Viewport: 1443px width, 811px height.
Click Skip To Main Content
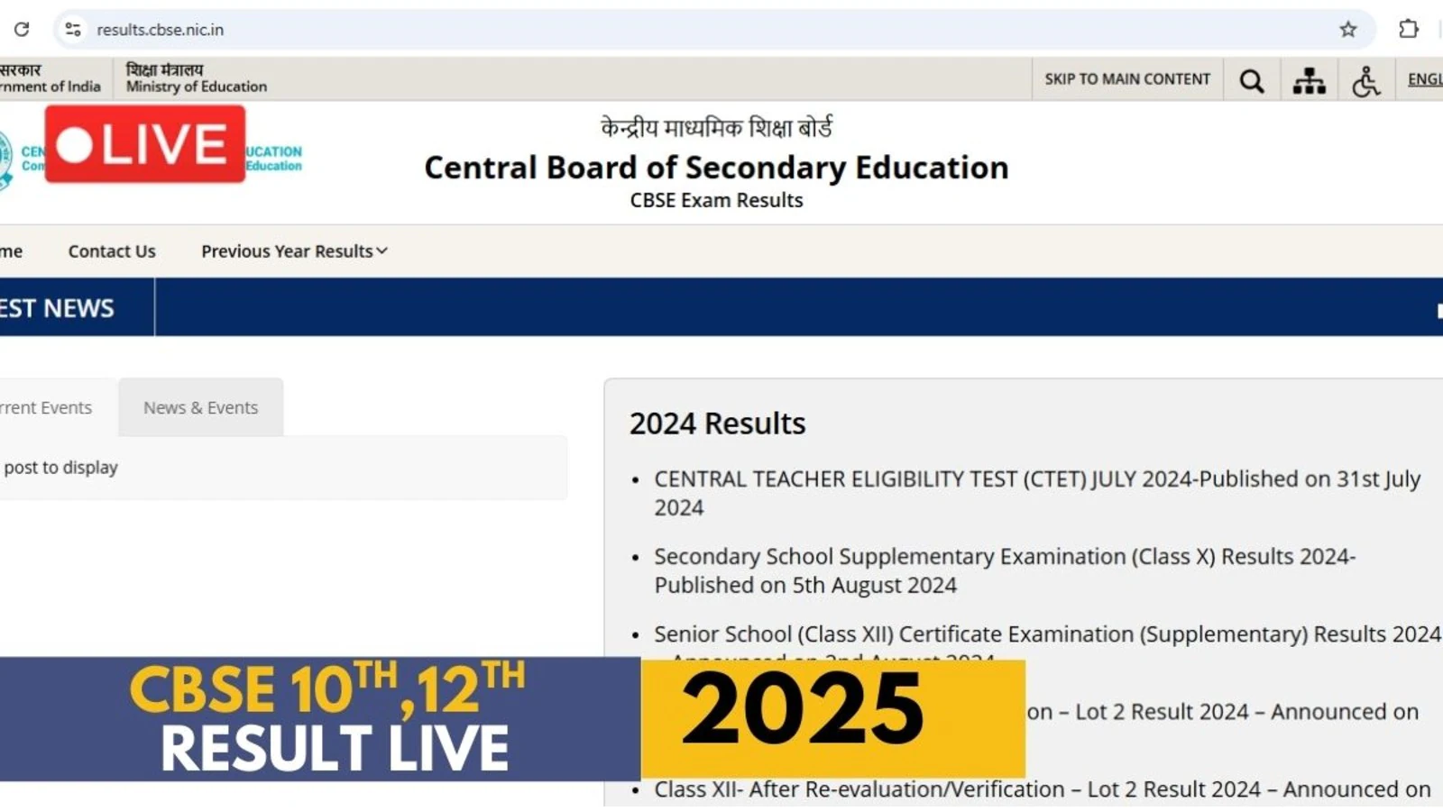pos(1126,79)
